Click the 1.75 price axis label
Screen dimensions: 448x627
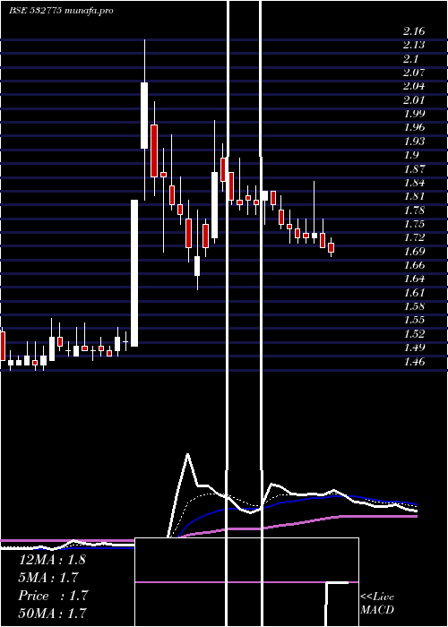[414, 224]
